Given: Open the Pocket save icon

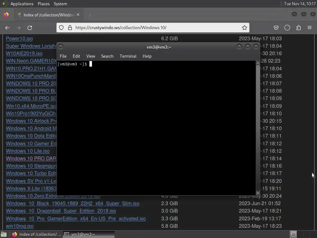Looking at the screenshot, I should pos(276,28).
